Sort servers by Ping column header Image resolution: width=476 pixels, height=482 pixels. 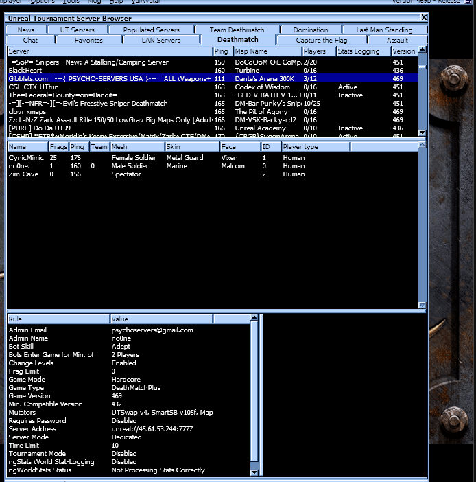point(223,51)
